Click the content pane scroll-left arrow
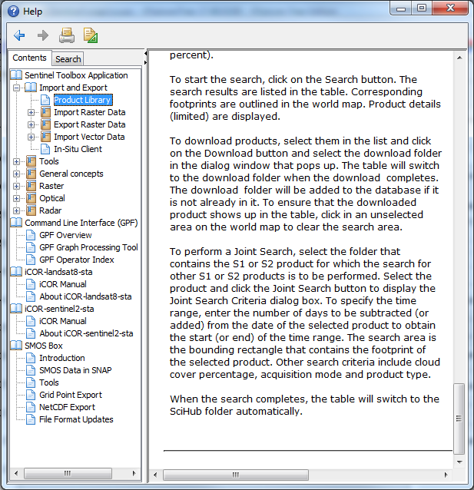Screen dimensions: 474x490 pyautogui.click(x=155, y=475)
